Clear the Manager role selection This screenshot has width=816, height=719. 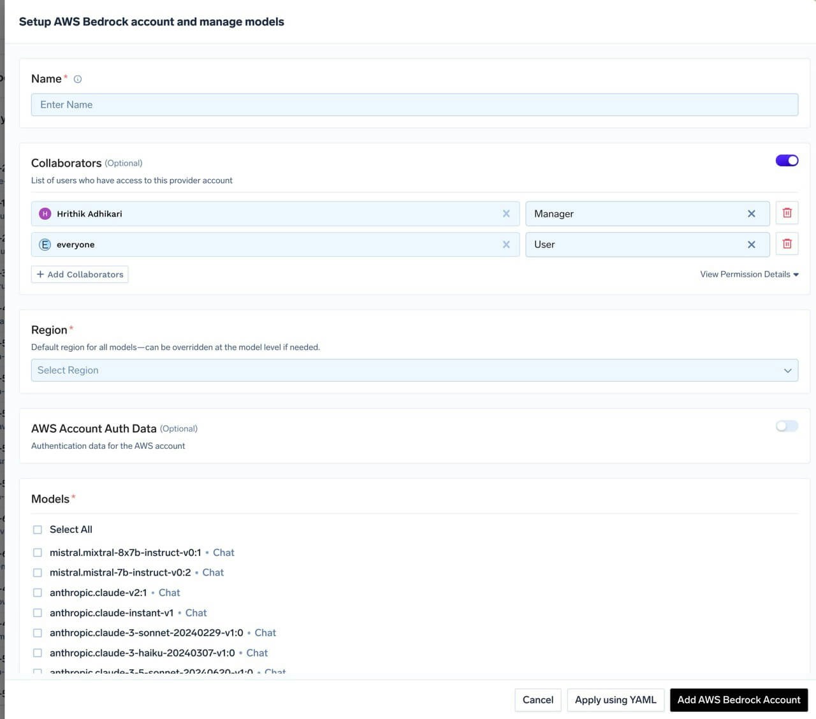pos(751,214)
